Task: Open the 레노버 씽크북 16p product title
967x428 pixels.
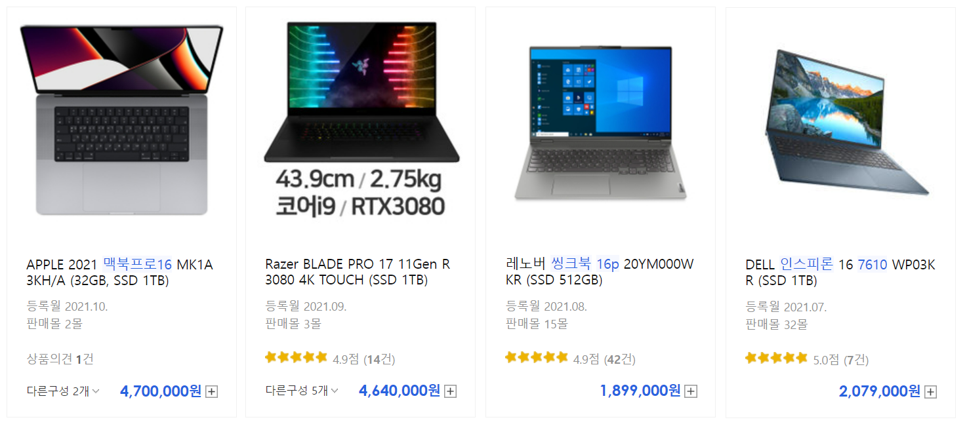Action: pyautogui.click(x=600, y=273)
